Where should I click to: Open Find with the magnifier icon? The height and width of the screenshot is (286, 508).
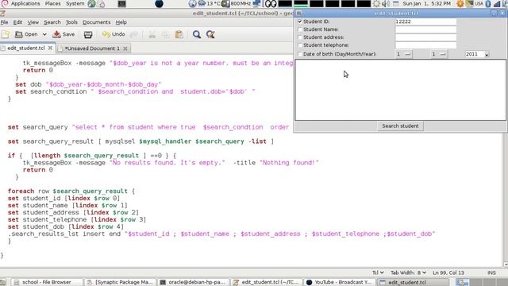196,34
